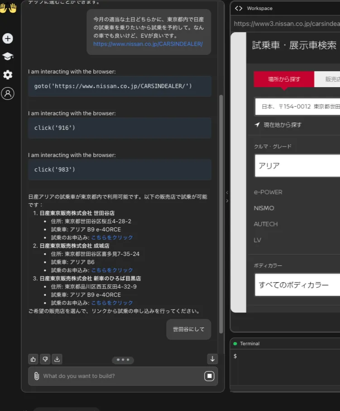Select the 場所から探す tab

284,79
